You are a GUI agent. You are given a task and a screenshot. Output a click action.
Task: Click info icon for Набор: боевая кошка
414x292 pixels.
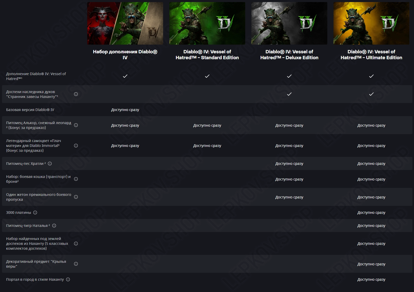tap(76, 179)
